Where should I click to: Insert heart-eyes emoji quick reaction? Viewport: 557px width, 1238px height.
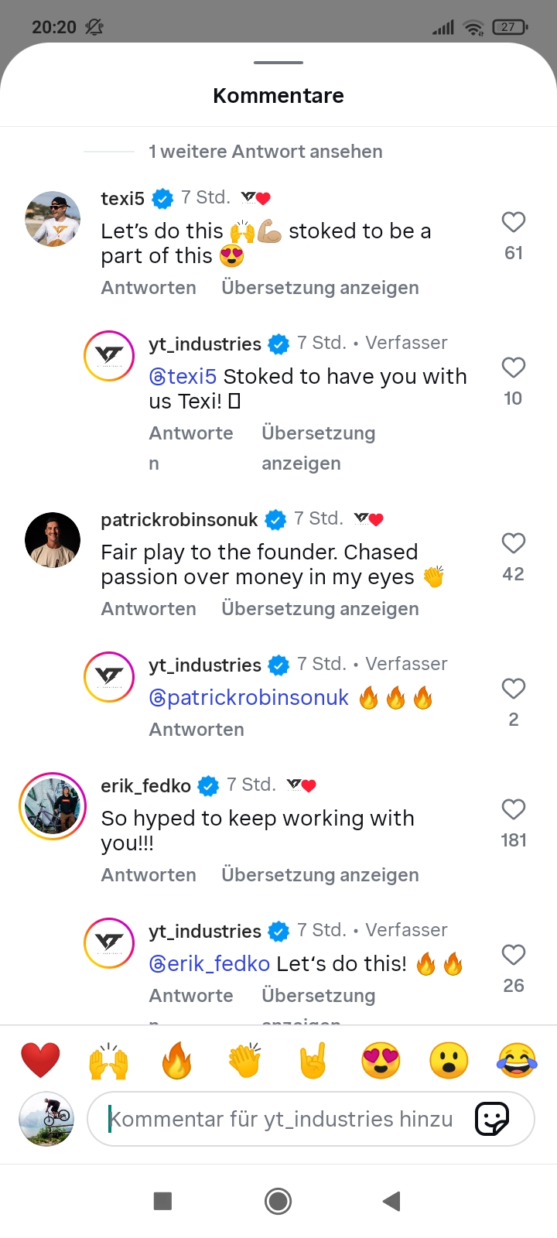(x=381, y=1060)
